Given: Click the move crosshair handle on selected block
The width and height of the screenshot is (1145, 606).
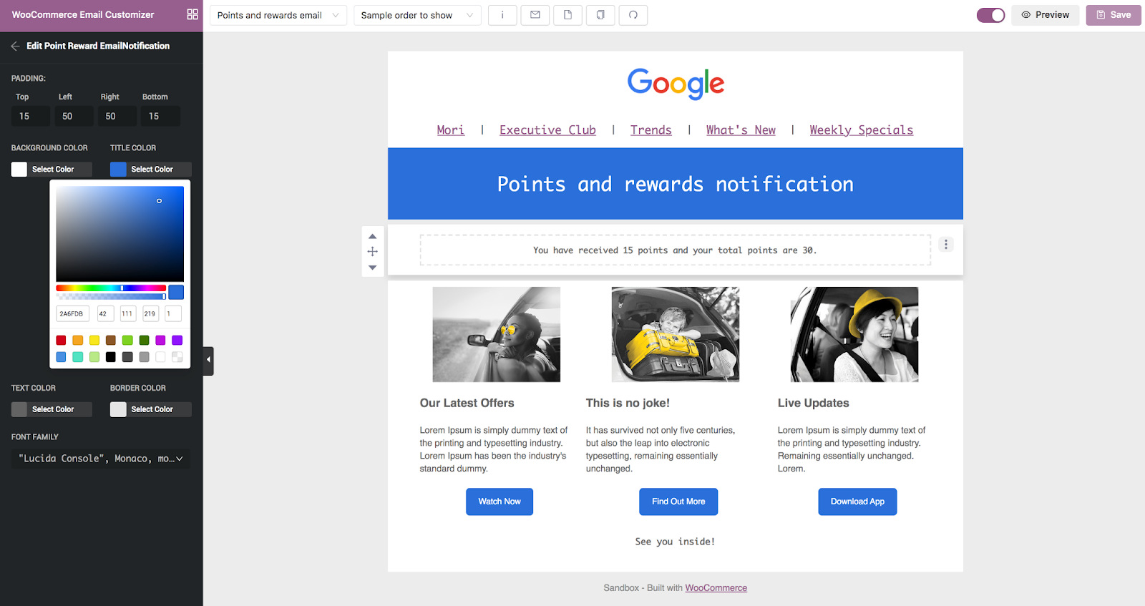Looking at the screenshot, I should pos(372,251).
